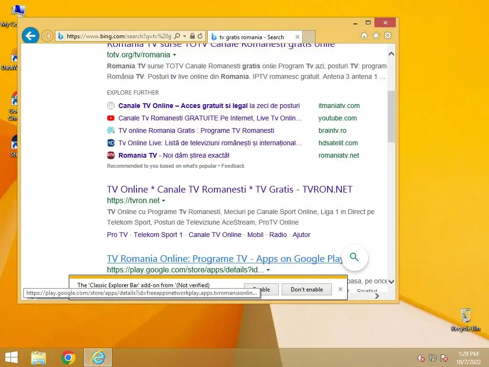
Task: Open 'TV Online * Canale TV Romanesti' TVRON.NET result
Action: 230,189
